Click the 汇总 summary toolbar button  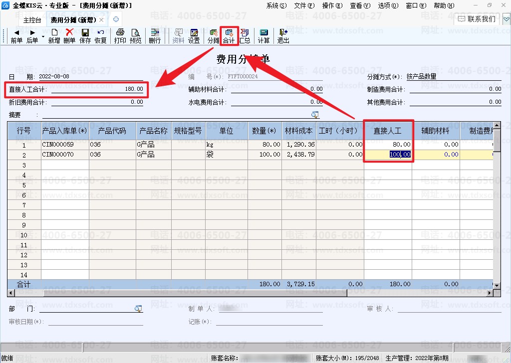tap(245, 36)
